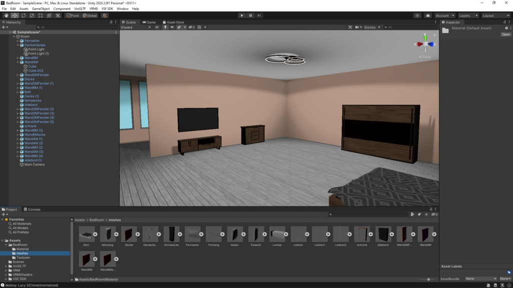
Task: Select the Rect transform tool
Action: [x=40, y=15]
